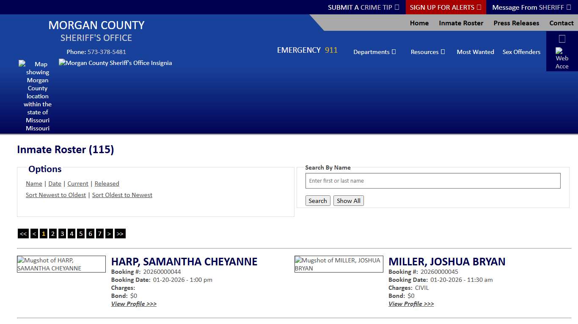578x324 pixels.
Task: Click the external link icon beside SIGN UP FOR ALERTS
Action: click(479, 7)
